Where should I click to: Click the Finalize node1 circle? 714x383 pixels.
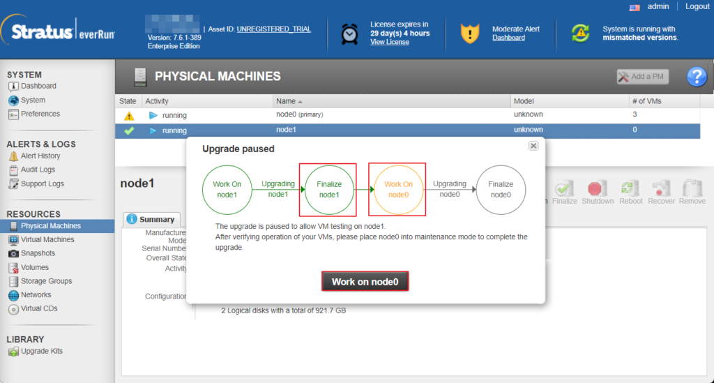coord(329,190)
